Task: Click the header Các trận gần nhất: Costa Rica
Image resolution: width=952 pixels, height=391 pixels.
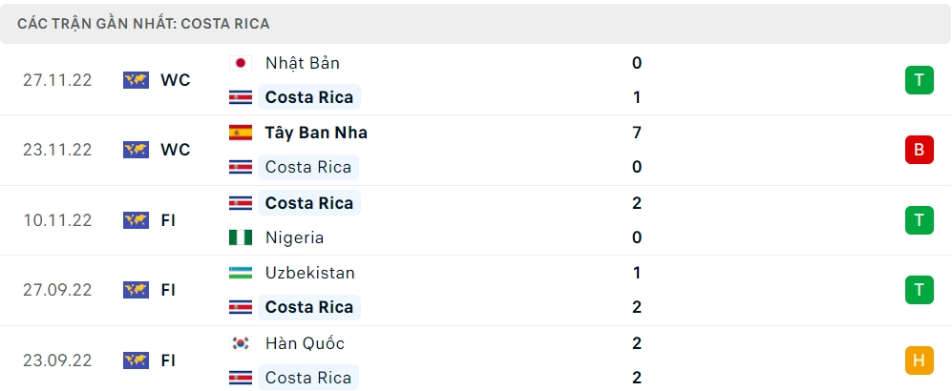Action: tap(143, 23)
